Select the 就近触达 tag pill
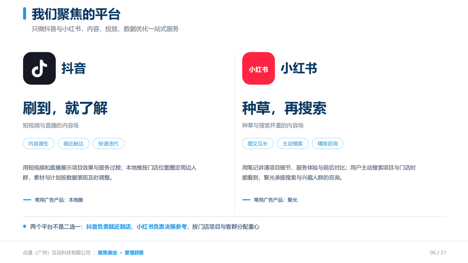Screen dimensions: 468x263 coord(73,144)
